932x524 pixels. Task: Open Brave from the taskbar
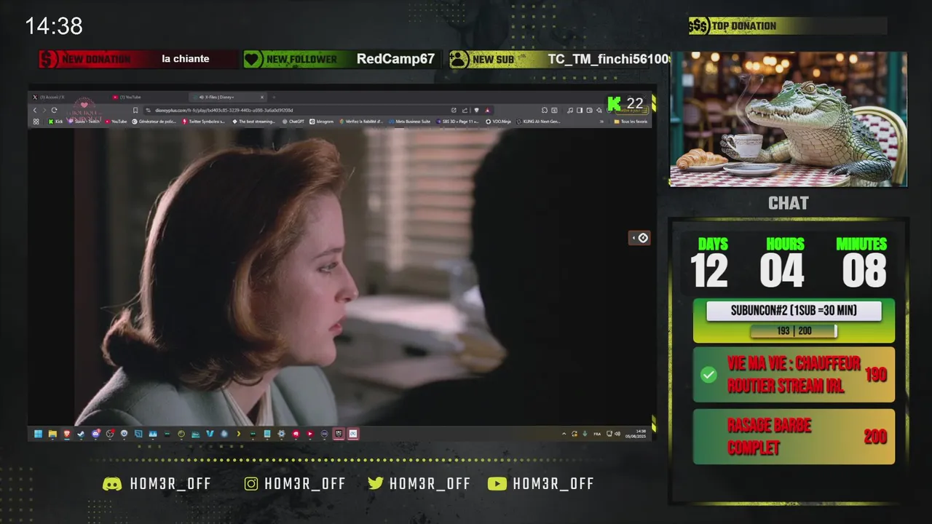pyautogui.click(x=67, y=434)
